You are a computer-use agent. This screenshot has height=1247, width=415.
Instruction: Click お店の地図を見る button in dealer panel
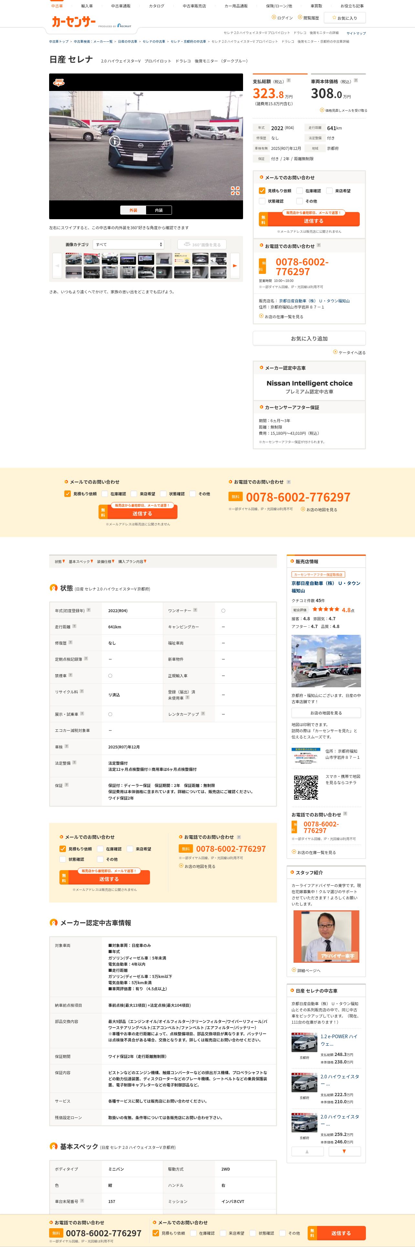(x=326, y=713)
